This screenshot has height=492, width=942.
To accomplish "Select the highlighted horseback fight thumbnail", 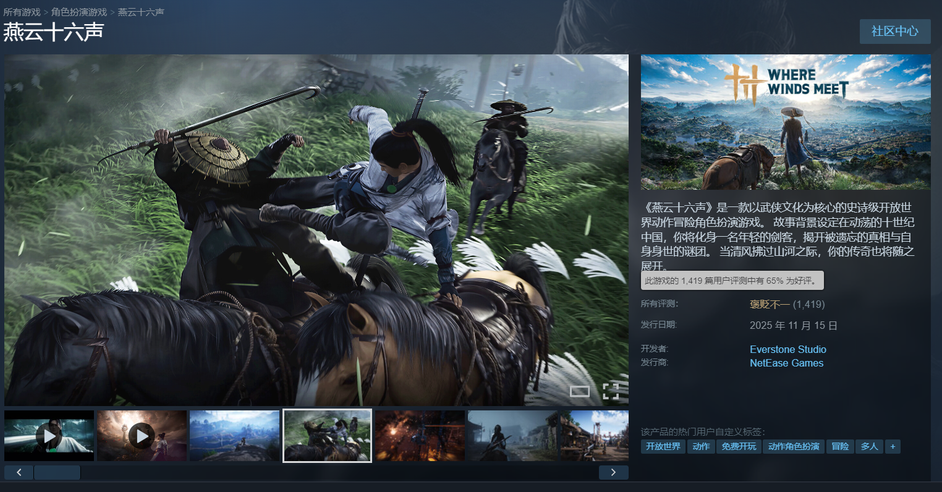I will click(x=328, y=436).
